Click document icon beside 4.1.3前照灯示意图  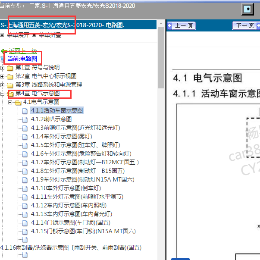[x=25, y=128]
